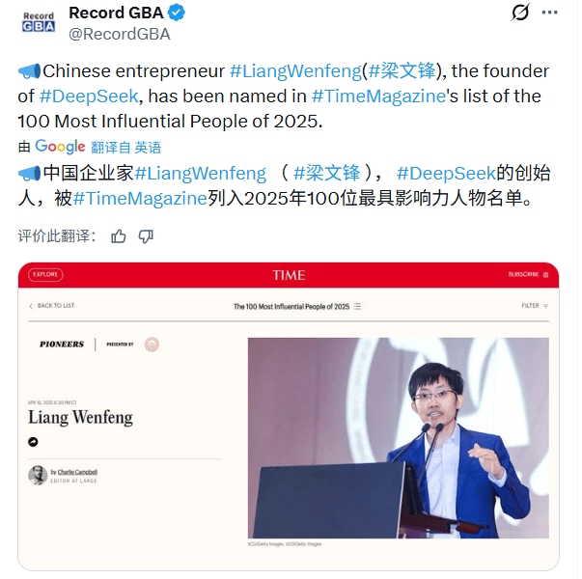This screenshot has width=582, height=579.
Task: Open the Grok icon at top right
Action: click(x=519, y=13)
